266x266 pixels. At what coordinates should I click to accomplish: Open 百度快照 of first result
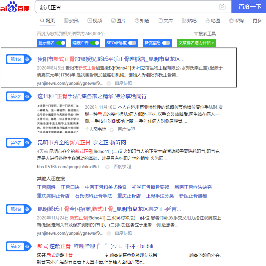(123, 83)
